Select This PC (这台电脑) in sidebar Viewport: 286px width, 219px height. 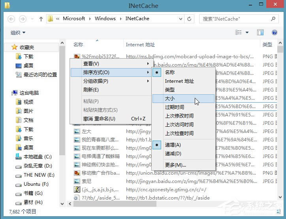tap(25, 93)
